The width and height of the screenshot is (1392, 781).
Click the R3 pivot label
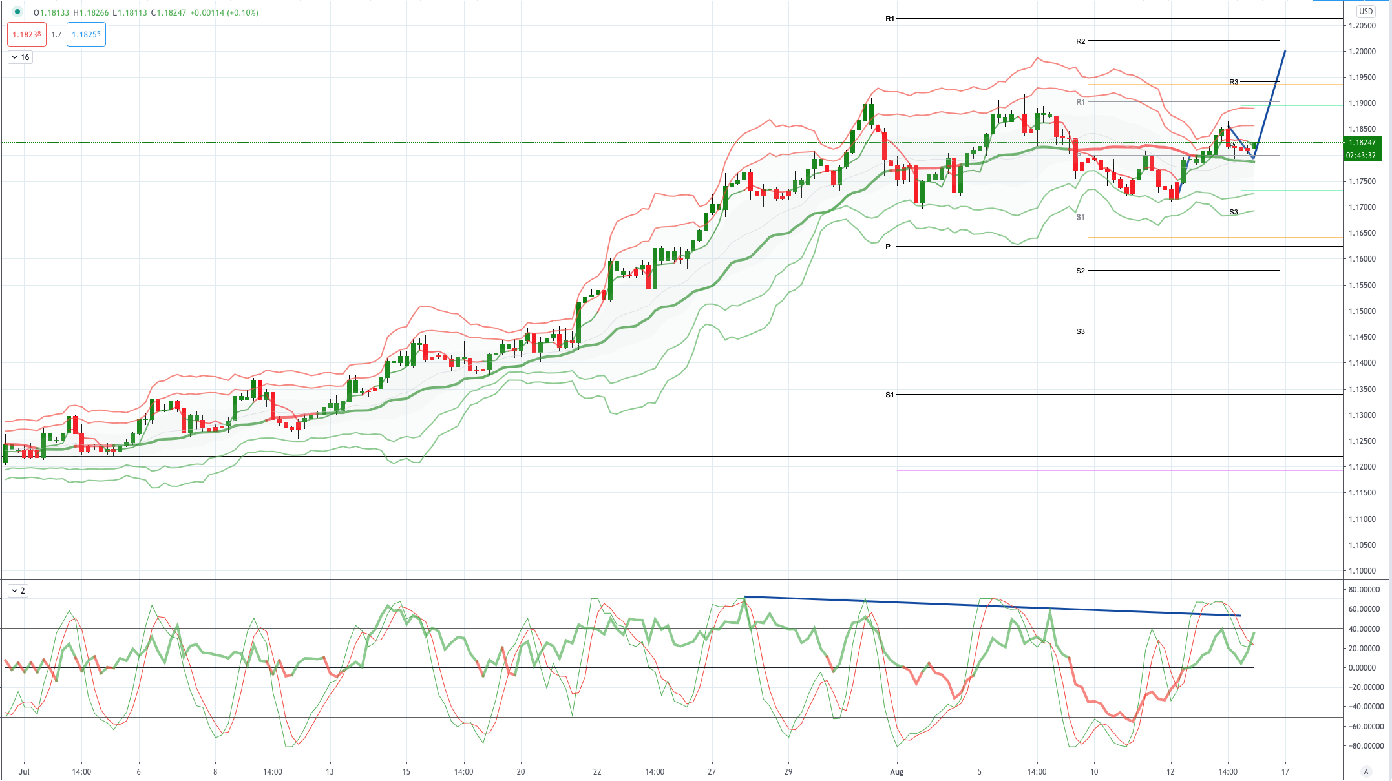(x=1234, y=82)
